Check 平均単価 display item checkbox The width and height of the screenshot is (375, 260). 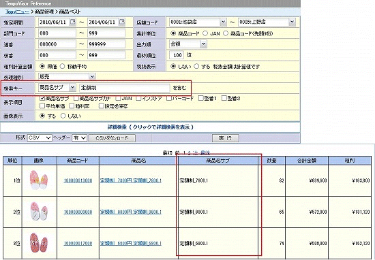pyautogui.click(x=42, y=105)
